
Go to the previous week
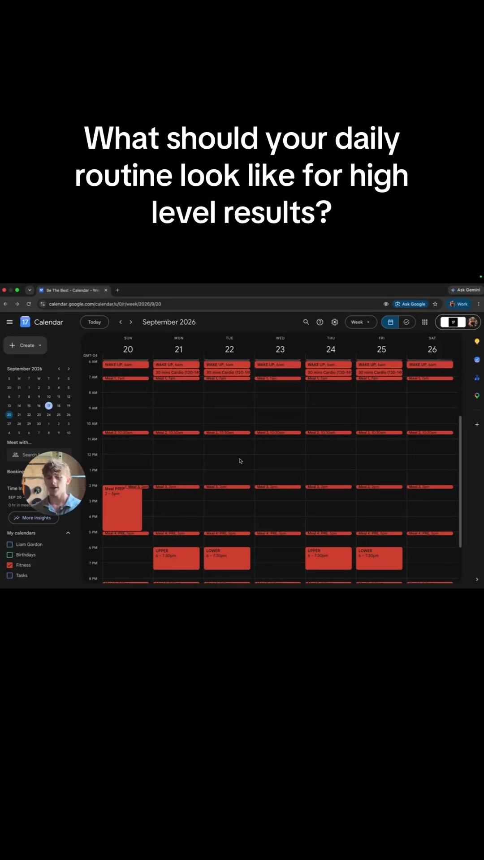pyautogui.click(x=121, y=322)
